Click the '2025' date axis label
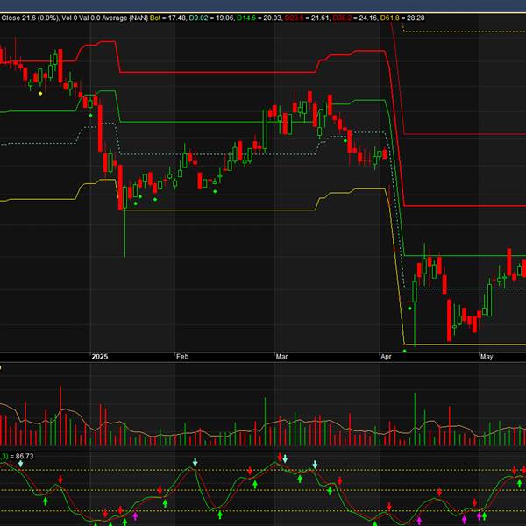 click(x=100, y=357)
